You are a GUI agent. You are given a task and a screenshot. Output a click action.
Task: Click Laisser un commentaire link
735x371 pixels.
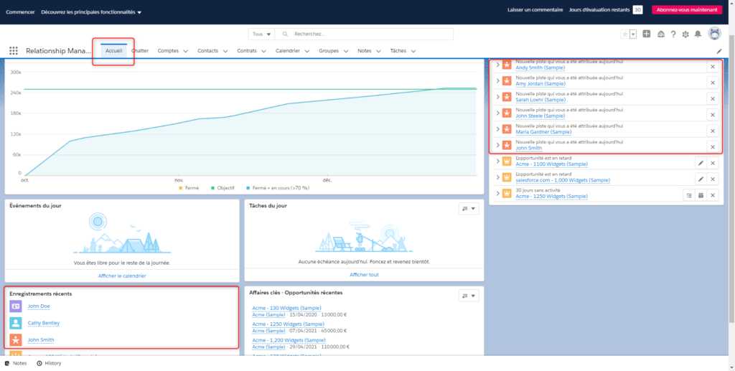[535, 10]
